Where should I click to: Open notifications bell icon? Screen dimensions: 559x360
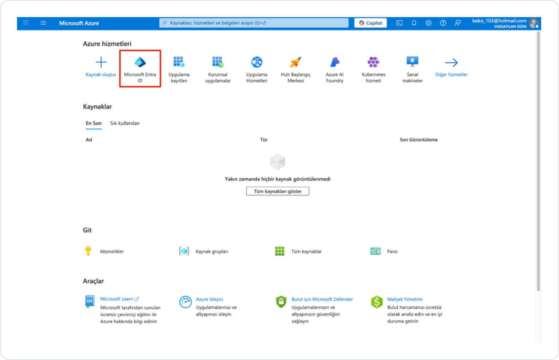pyautogui.click(x=414, y=23)
